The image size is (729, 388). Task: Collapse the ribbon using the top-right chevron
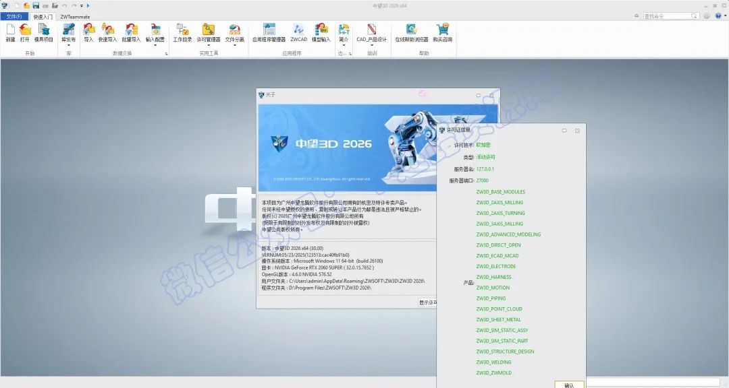tap(637, 15)
